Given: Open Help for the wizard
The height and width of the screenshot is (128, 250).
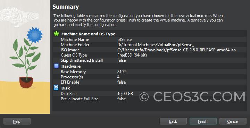Looking at the screenshot, I should [17, 121].
